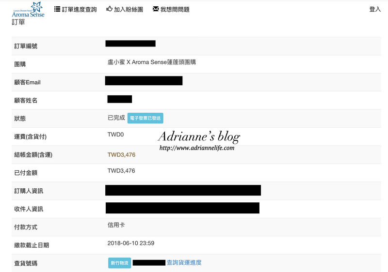
Task: Select the 狀態 row label
Action: coord(20,119)
